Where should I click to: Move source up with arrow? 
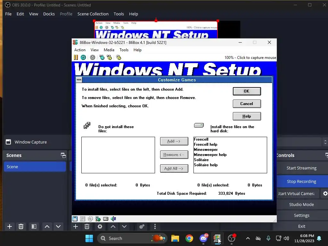(113, 226)
